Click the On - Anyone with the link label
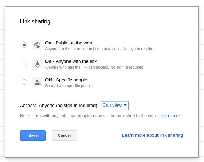This screenshot has height=162, width=204. (71, 61)
